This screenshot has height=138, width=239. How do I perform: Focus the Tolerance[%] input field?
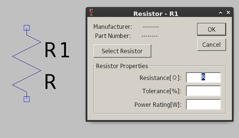(x=203, y=91)
